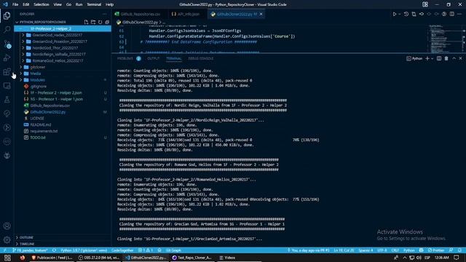The image size is (466, 262).
Task: Open the README.md file
Action: click(x=63, y=124)
